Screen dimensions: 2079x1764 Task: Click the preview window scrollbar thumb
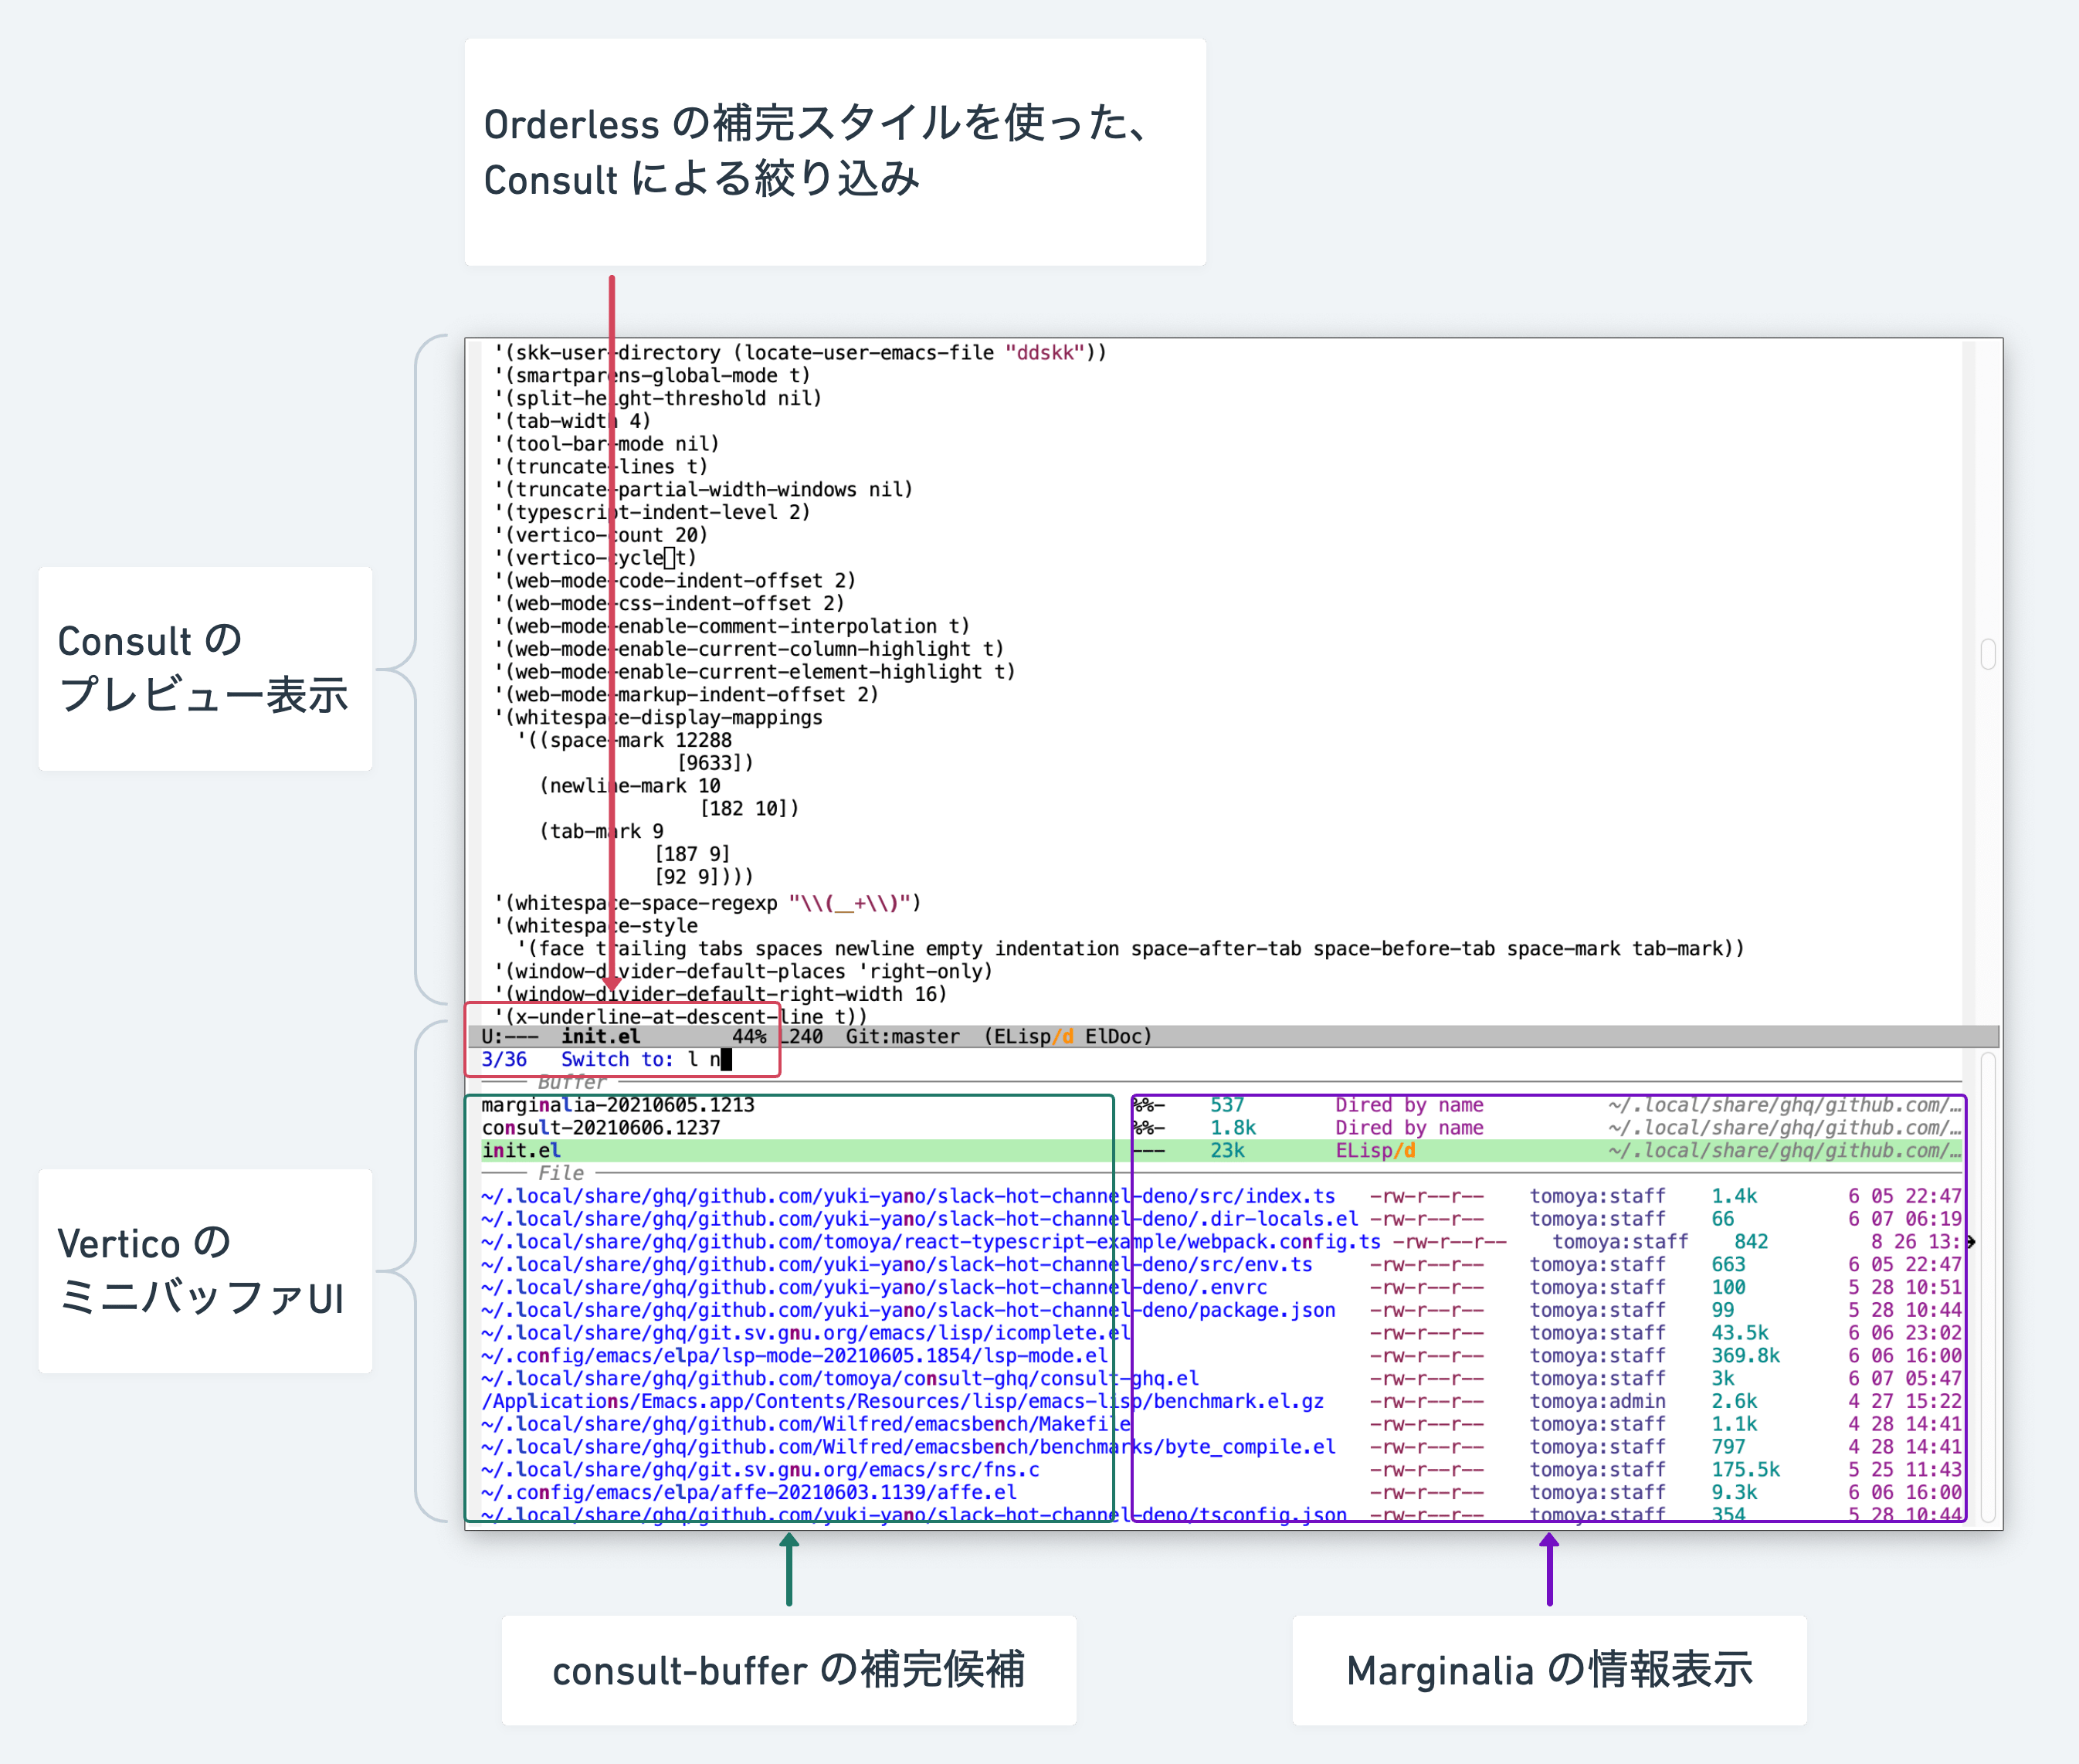(1988, 654)
